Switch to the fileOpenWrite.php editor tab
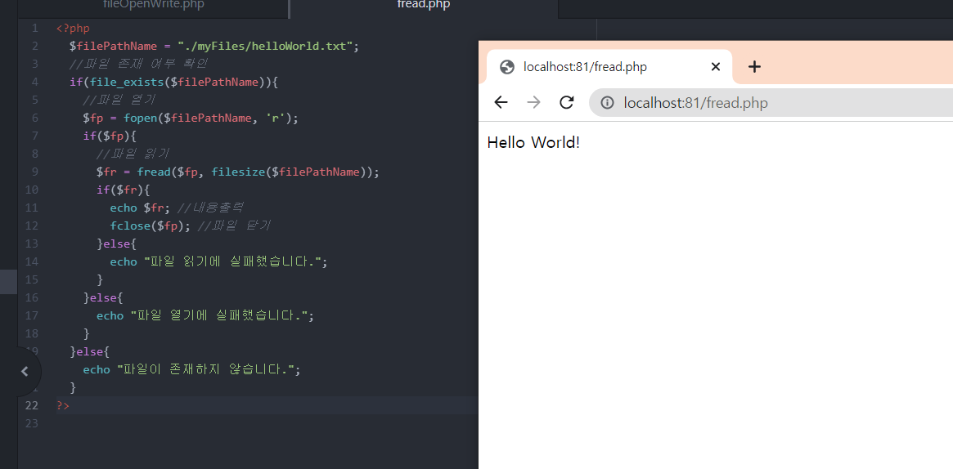Screen dimensions: 953x469 point(153,5)
